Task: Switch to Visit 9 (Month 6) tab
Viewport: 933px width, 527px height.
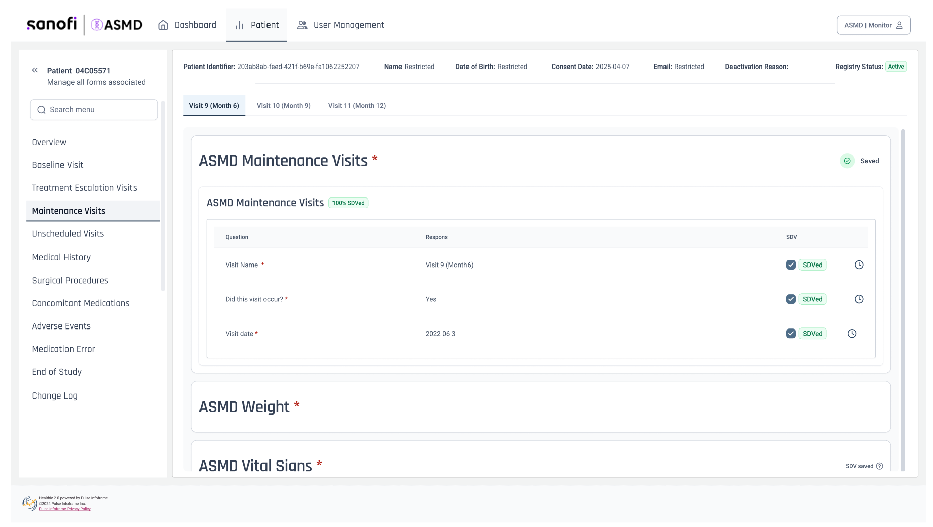Action: (x=214, y=106)
